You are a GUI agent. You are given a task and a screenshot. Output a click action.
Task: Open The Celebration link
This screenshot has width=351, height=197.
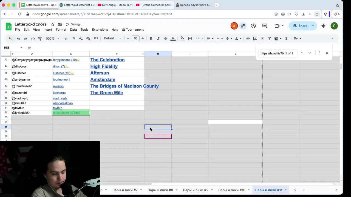(x=107, y=60)
